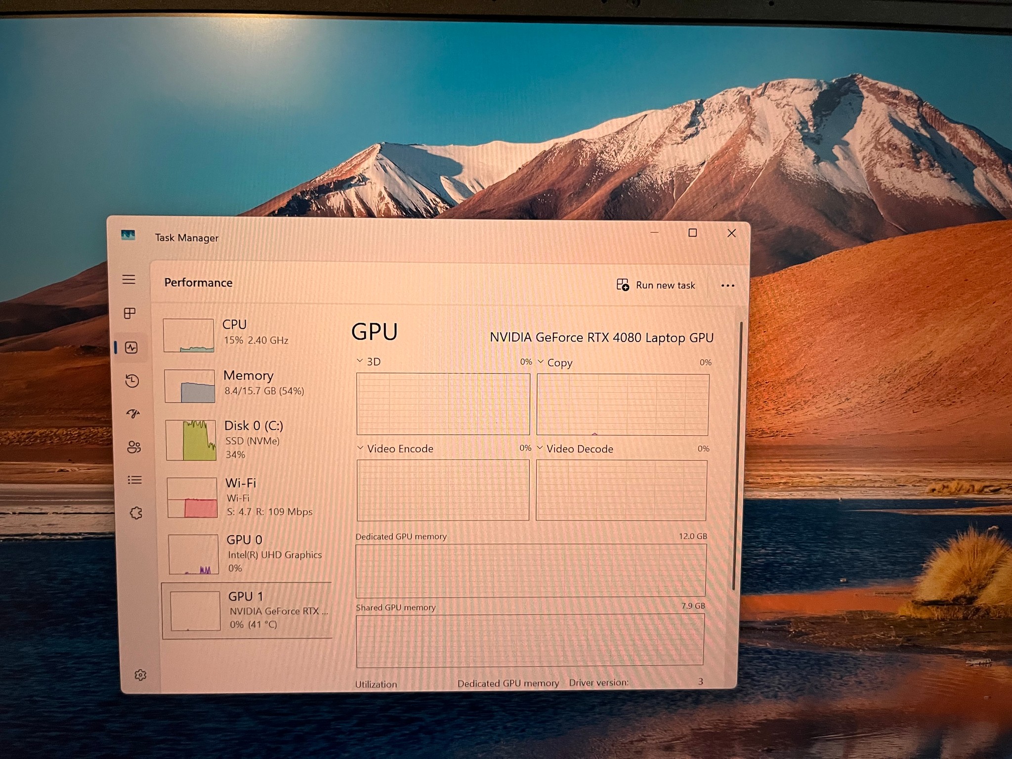This screenshot has width=1012, height=759.
Task: Expand the 3D engine dropdown
Action: tap(369, 361)
